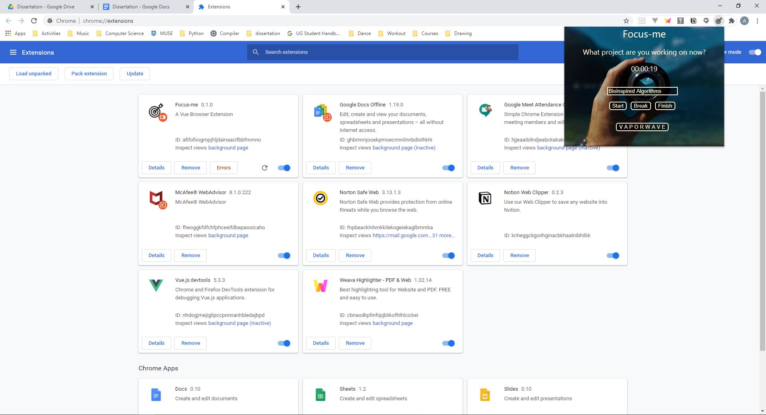Toggle off Developer mode
Viewport: 766px width, 415px height.
(755, 52)
